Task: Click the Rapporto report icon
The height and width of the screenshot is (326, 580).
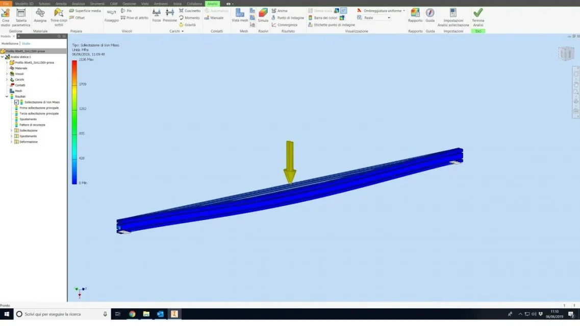Action: pos(415,15)
